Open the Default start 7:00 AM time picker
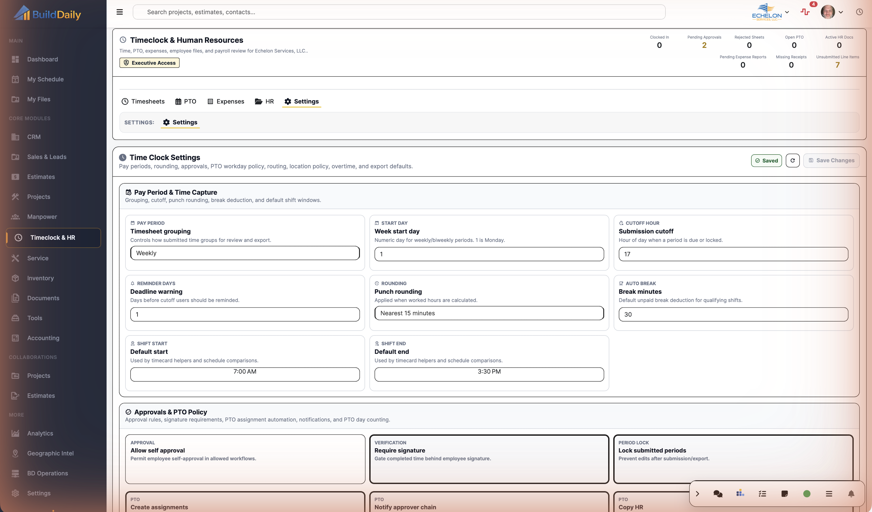The image size is (872, 512). point(245,375)
